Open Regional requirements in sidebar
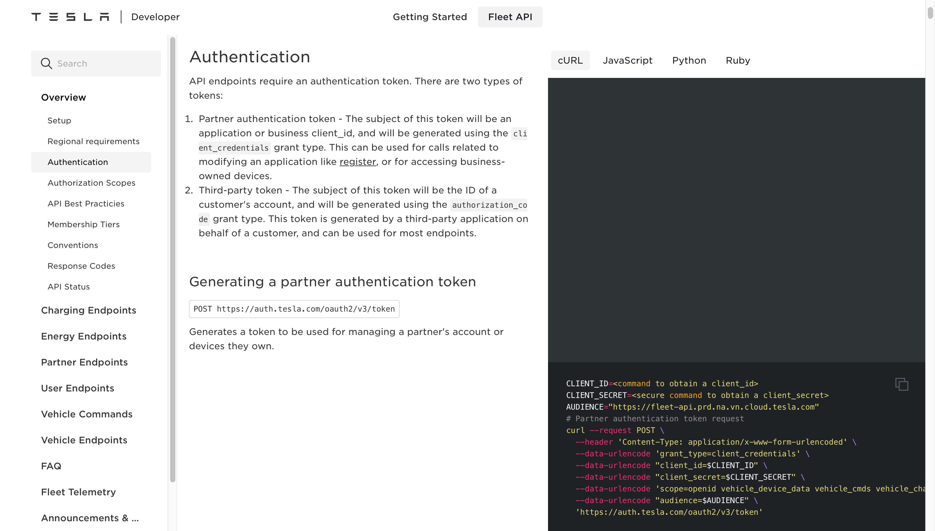This screenshot has width=935, height=531. [93, 141]
